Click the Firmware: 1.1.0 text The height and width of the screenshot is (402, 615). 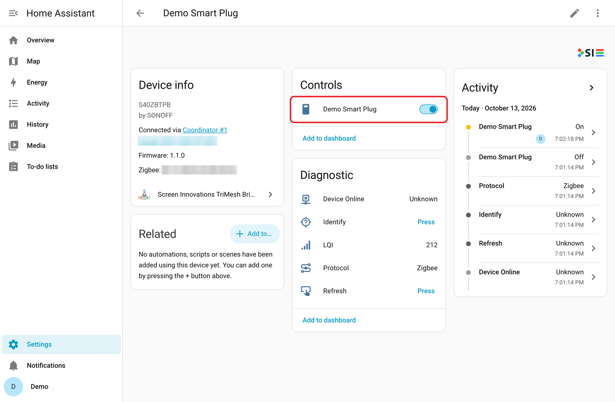161,156
